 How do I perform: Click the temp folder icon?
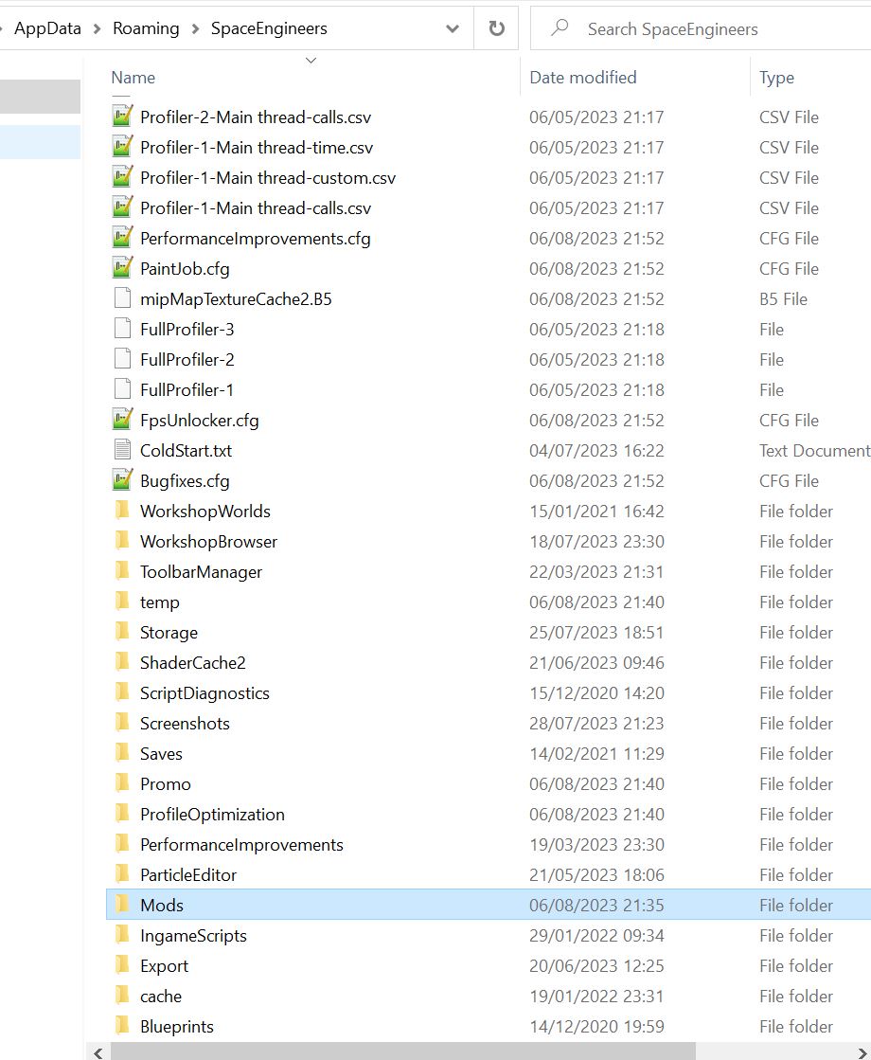[122, 601]
